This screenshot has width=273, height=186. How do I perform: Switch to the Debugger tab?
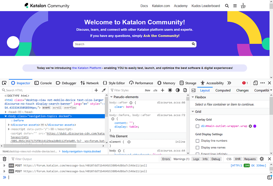pyautogui.click(x=66, y=83)
